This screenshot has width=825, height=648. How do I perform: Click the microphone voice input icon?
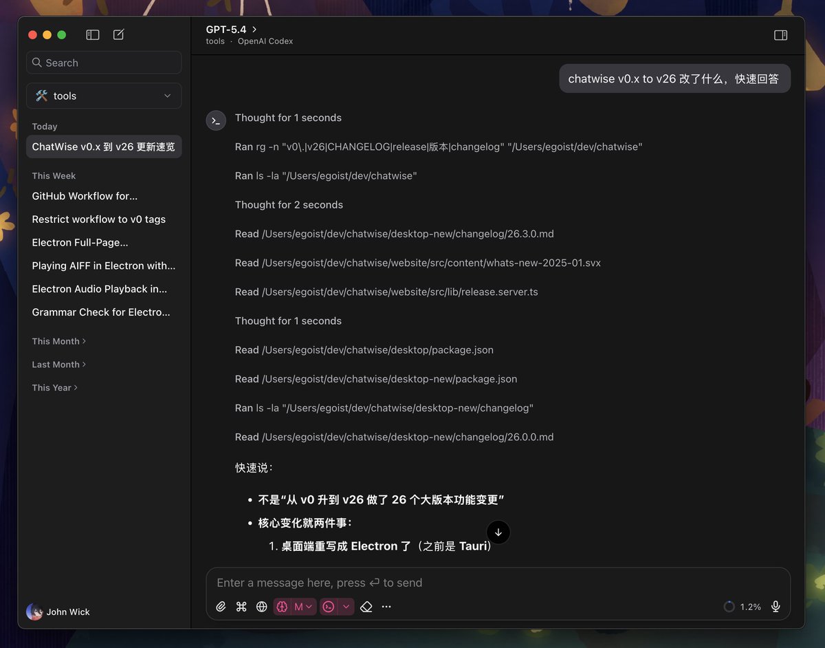tap(775, 607)
